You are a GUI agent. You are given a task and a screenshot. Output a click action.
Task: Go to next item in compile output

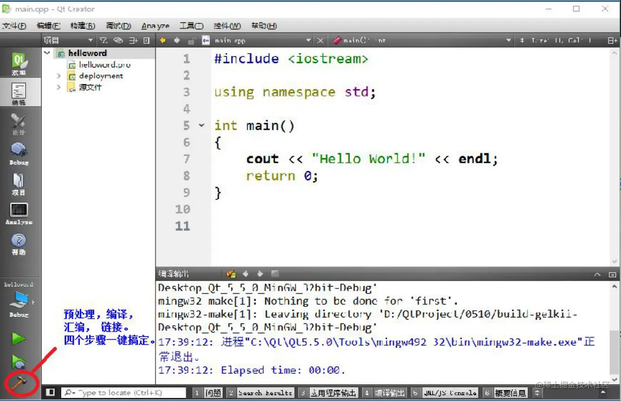pyautogui.click(x=260, y=274)
